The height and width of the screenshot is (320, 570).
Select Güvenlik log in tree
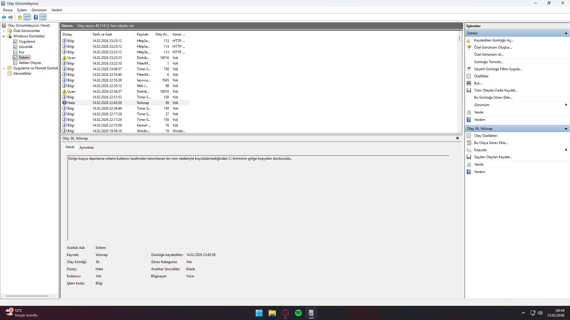(x=26, y=47)
